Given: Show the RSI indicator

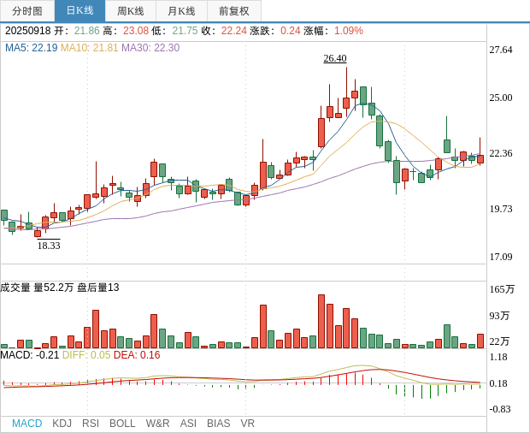Looking at the screenshot, I should 91,424.
